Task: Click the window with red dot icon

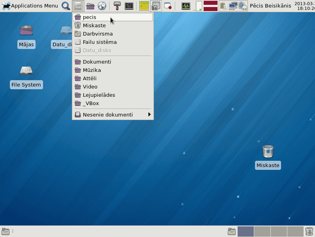Action: coord(168,6)
